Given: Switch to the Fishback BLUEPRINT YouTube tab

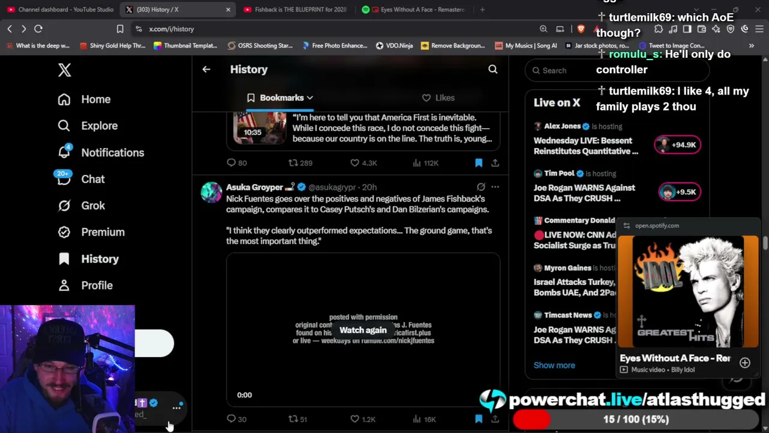Looking at the screenshot, I should pos(296,10).
